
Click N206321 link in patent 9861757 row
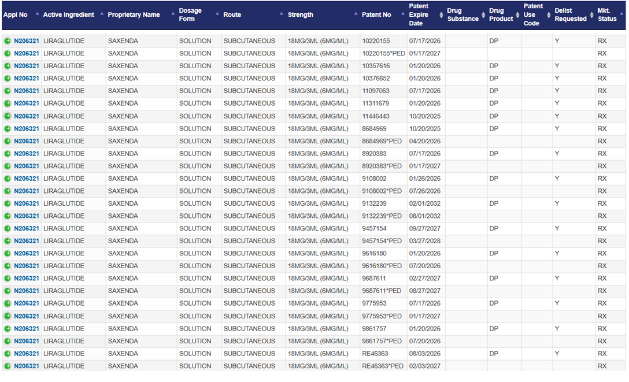pos(27,329)
